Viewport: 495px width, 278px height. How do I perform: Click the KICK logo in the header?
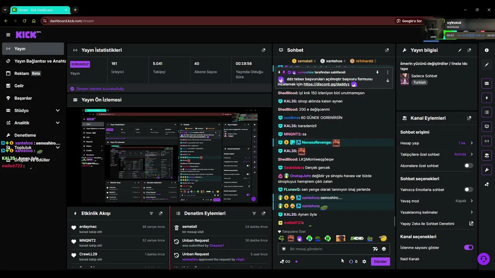(x=28, y=35)
